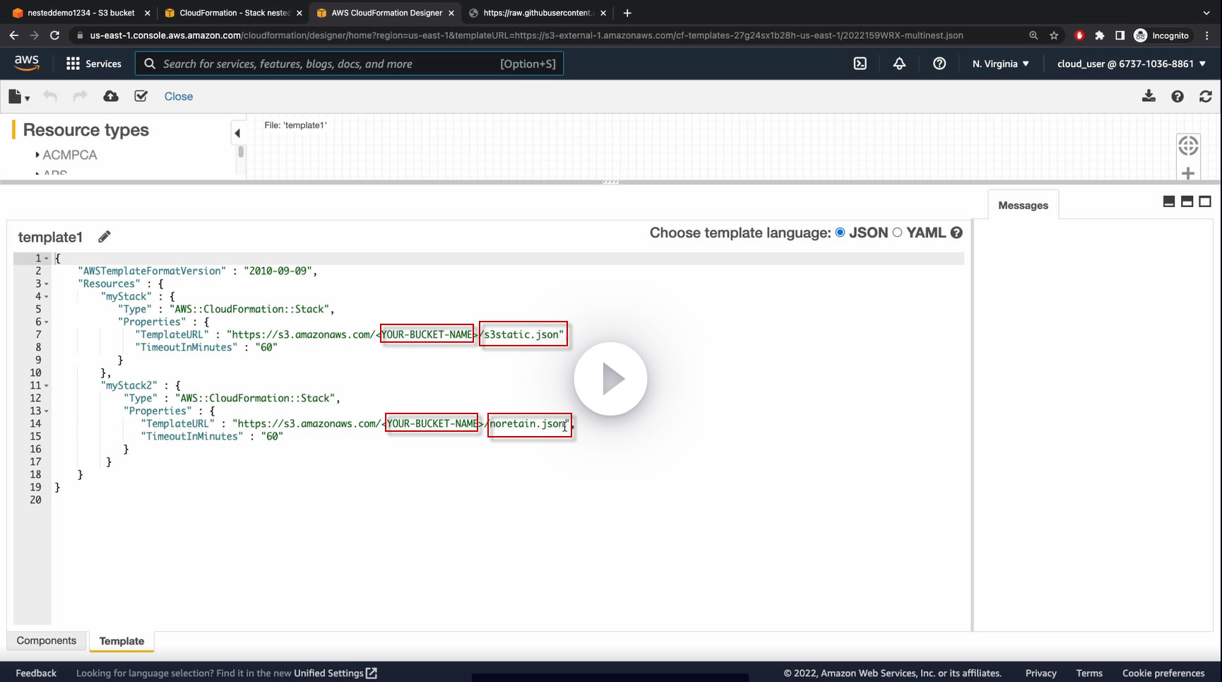Fold the Resources block at line 3
This screenshot has width=1222, height=682.
coord(47,284)
